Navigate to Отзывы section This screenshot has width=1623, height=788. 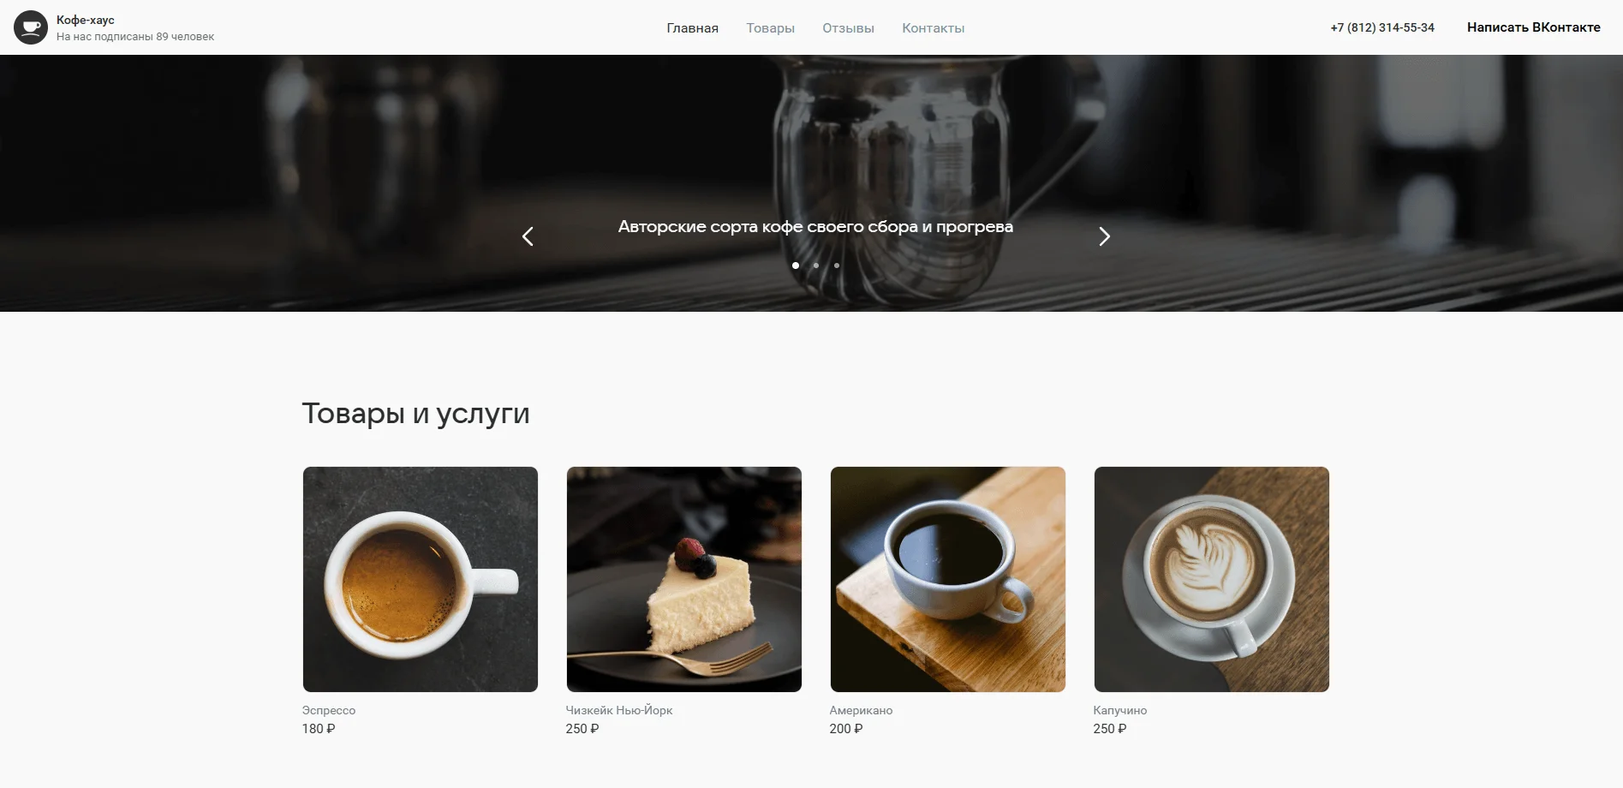[848, 28]
